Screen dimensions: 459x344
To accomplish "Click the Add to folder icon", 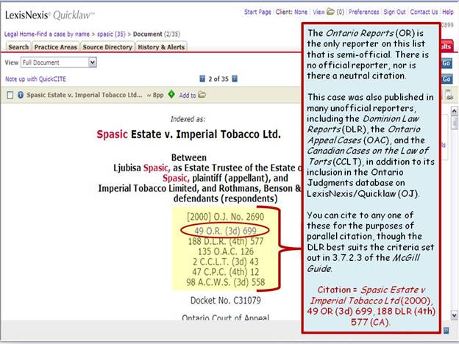I will click(202, 95).
